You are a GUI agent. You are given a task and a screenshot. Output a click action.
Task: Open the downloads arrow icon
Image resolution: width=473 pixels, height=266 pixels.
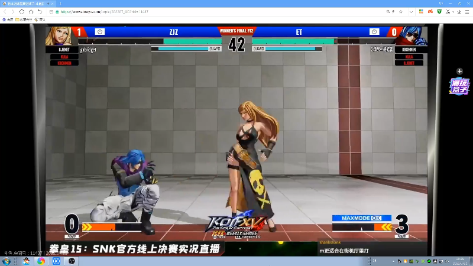point(459,12)
